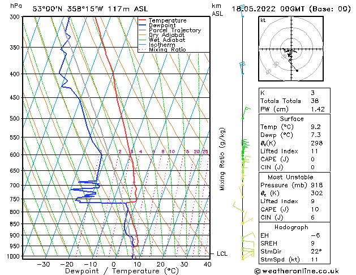
Task: Click the 700 hPa pressure axis label
Action: (15, 186)
